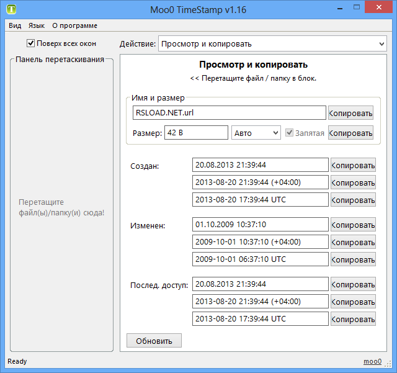
Task: Copy the file name RSLOAD.NET.url
Action: tap(350, 113)
